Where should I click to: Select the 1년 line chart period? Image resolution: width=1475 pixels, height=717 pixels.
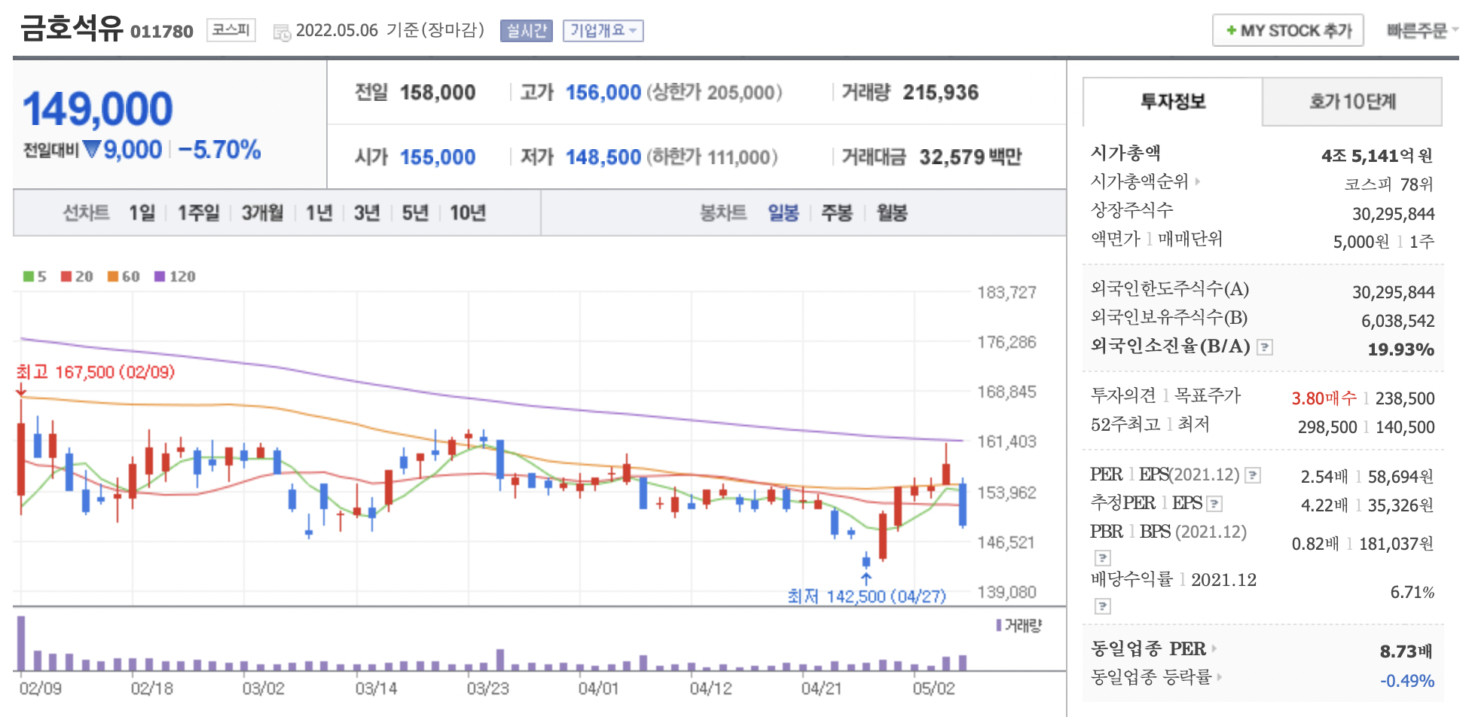(319, 213)
